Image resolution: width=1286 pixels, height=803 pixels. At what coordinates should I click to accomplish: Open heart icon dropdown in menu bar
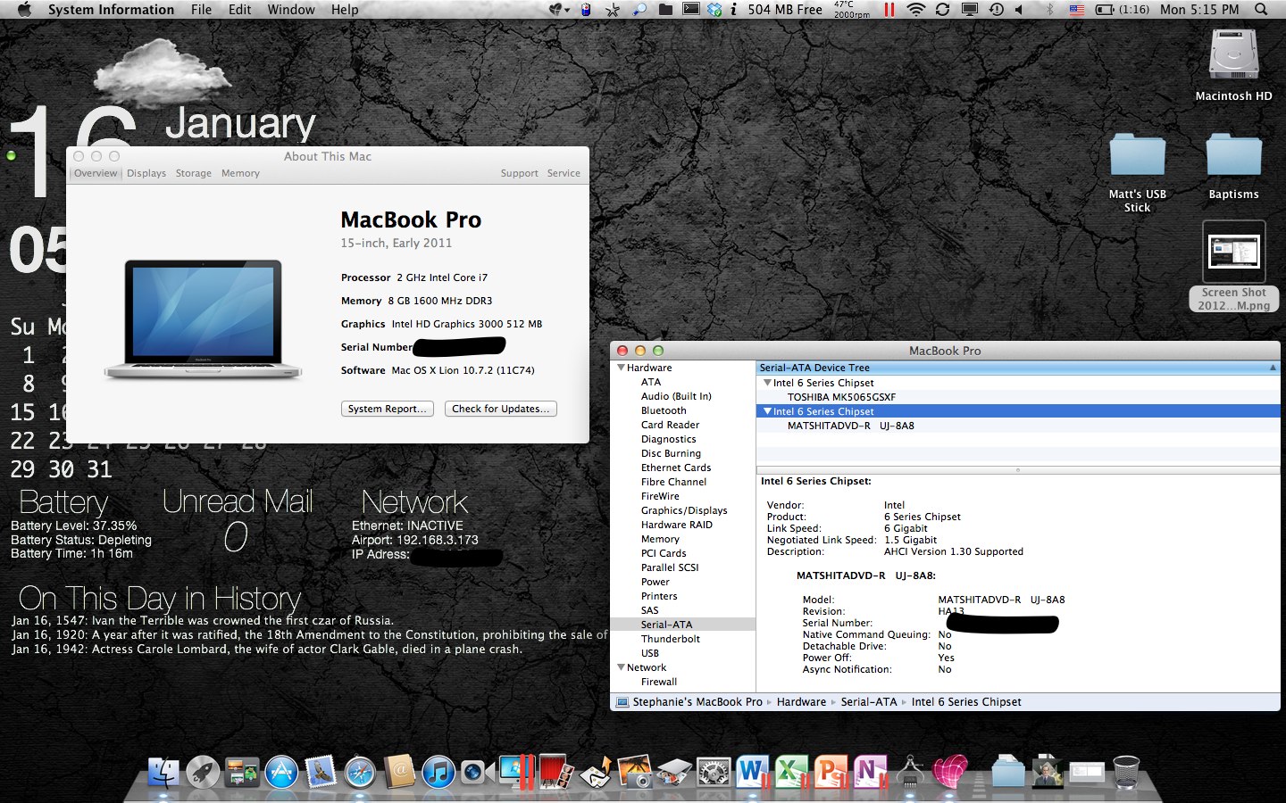point(559,10)
